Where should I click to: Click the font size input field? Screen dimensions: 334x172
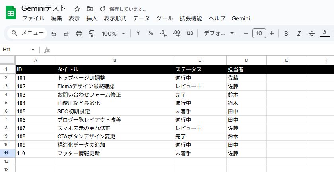pyautogui.click(x=259, y=33)
